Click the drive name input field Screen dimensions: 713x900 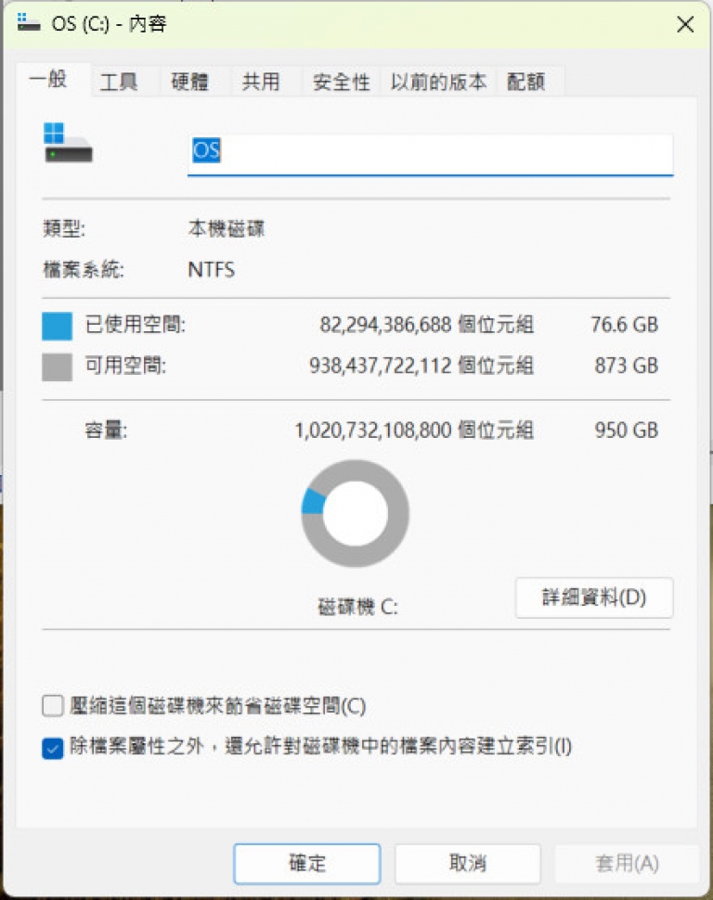tap(431, 154)
